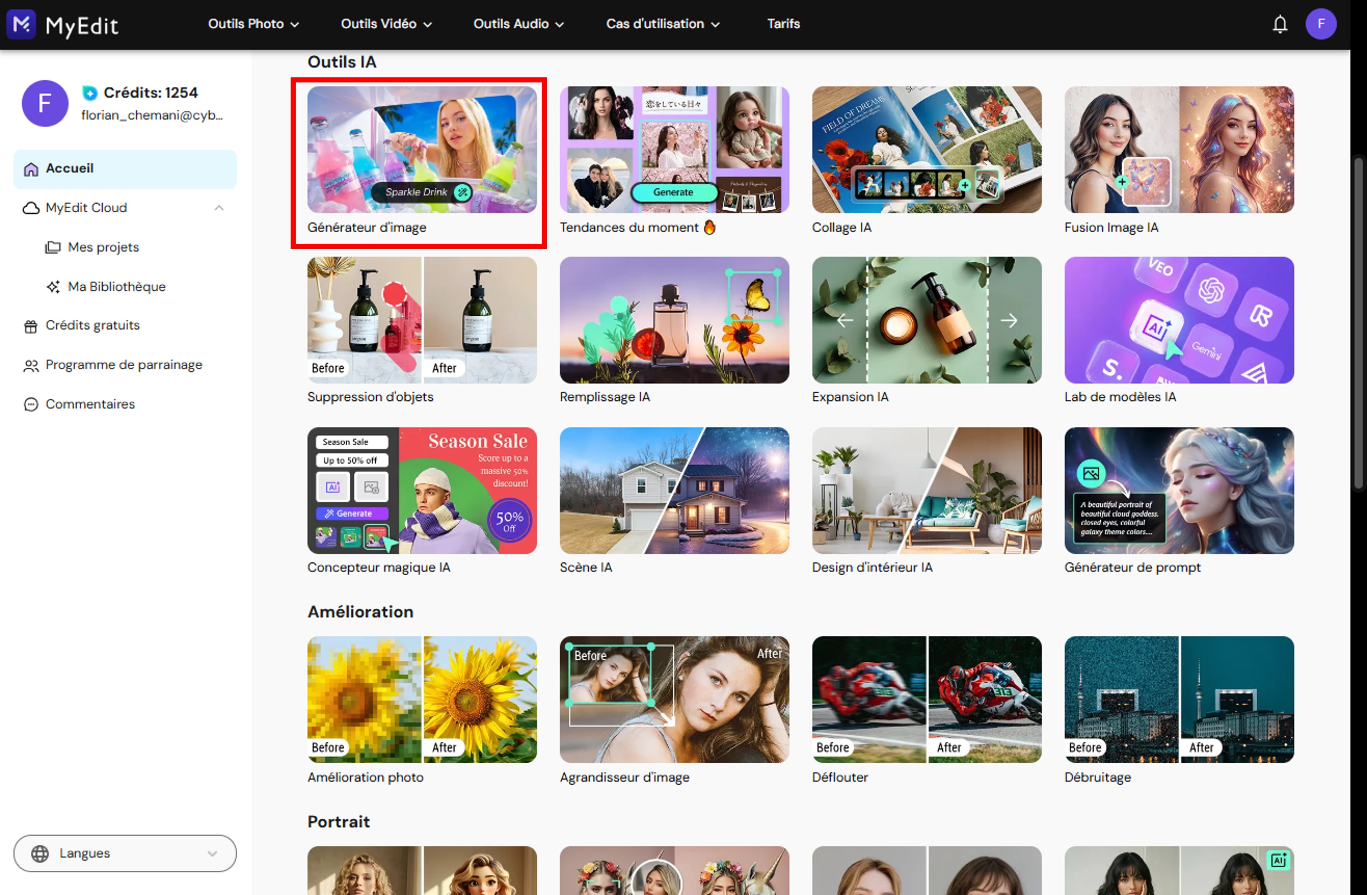This screenshot has height=895, width=1367.
Task: Click the fire icon beside Tendances du moment
Action: click(710, 227)
